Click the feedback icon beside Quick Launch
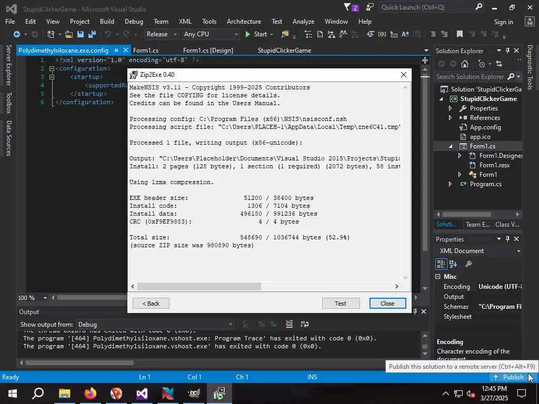The image size is (539, 404). click(370, 7)
